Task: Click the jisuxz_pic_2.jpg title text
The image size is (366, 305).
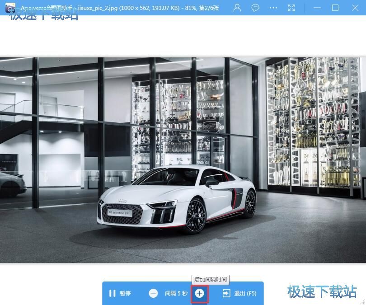Action: click(98, 8)
